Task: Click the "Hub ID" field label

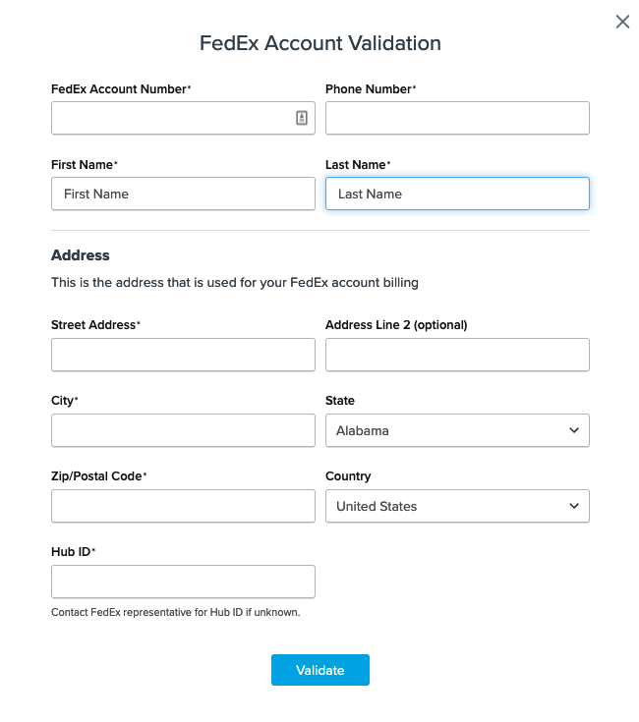Action: [x=71, y=552]
